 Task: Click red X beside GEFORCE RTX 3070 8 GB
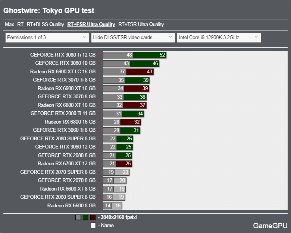(x=98, y=97)
